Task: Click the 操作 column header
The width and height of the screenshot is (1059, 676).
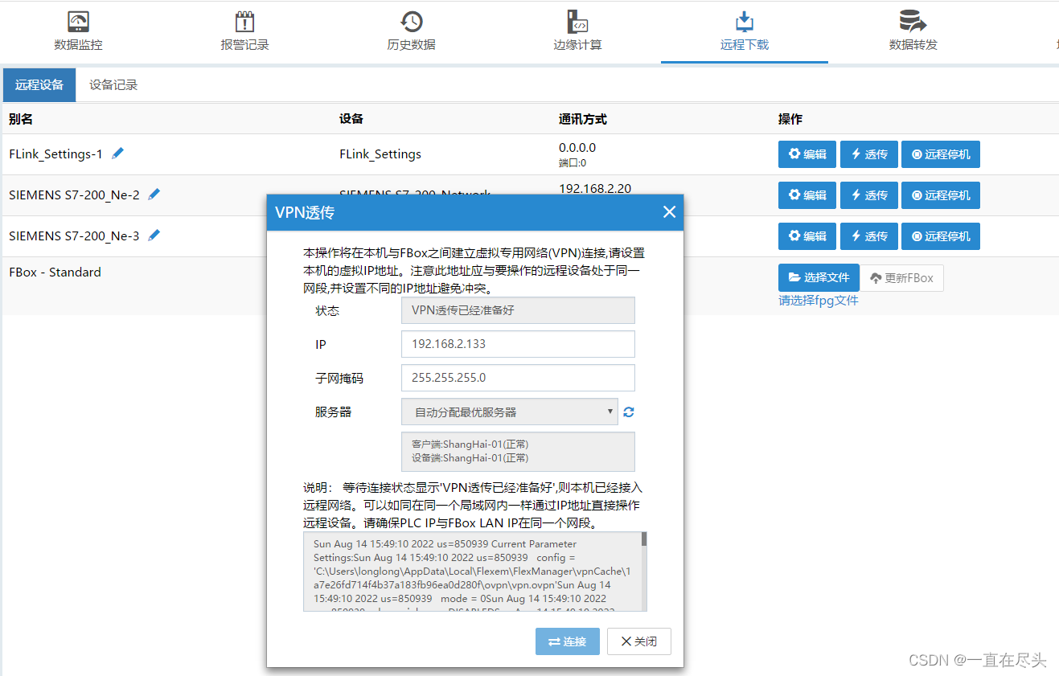Action: (x=790, y=119)
